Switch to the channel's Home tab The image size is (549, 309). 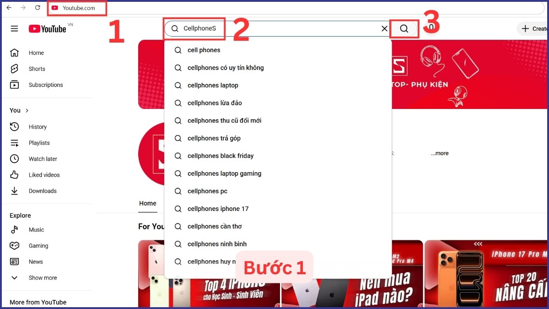(x=147, y=203)
